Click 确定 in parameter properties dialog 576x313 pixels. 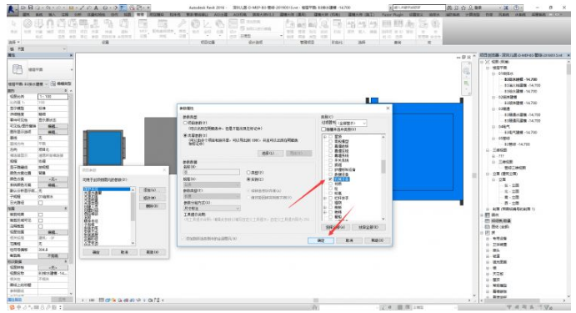pyautogui.click(x=321, y=240)
